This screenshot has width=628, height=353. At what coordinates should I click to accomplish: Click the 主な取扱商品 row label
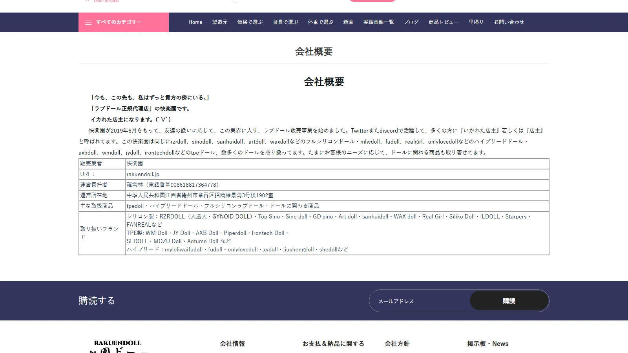pos(102,206)
